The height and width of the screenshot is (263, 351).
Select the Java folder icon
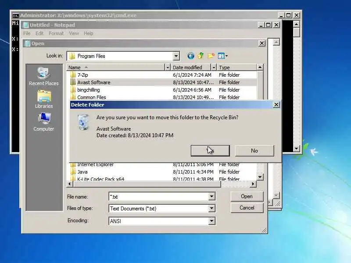click(73, 172)
